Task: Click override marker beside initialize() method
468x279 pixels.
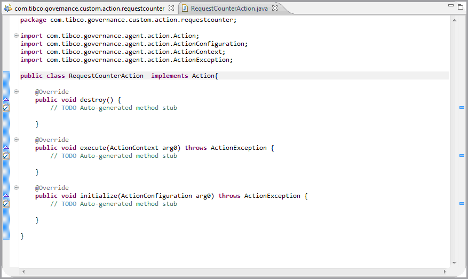Action: (6, 196)
